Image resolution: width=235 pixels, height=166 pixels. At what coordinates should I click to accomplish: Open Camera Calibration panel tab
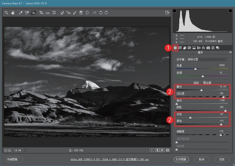pos(208,48)
